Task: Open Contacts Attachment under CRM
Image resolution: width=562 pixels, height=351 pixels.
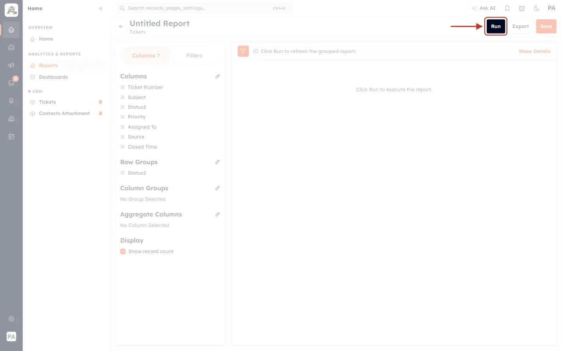Action: point(66,113)
